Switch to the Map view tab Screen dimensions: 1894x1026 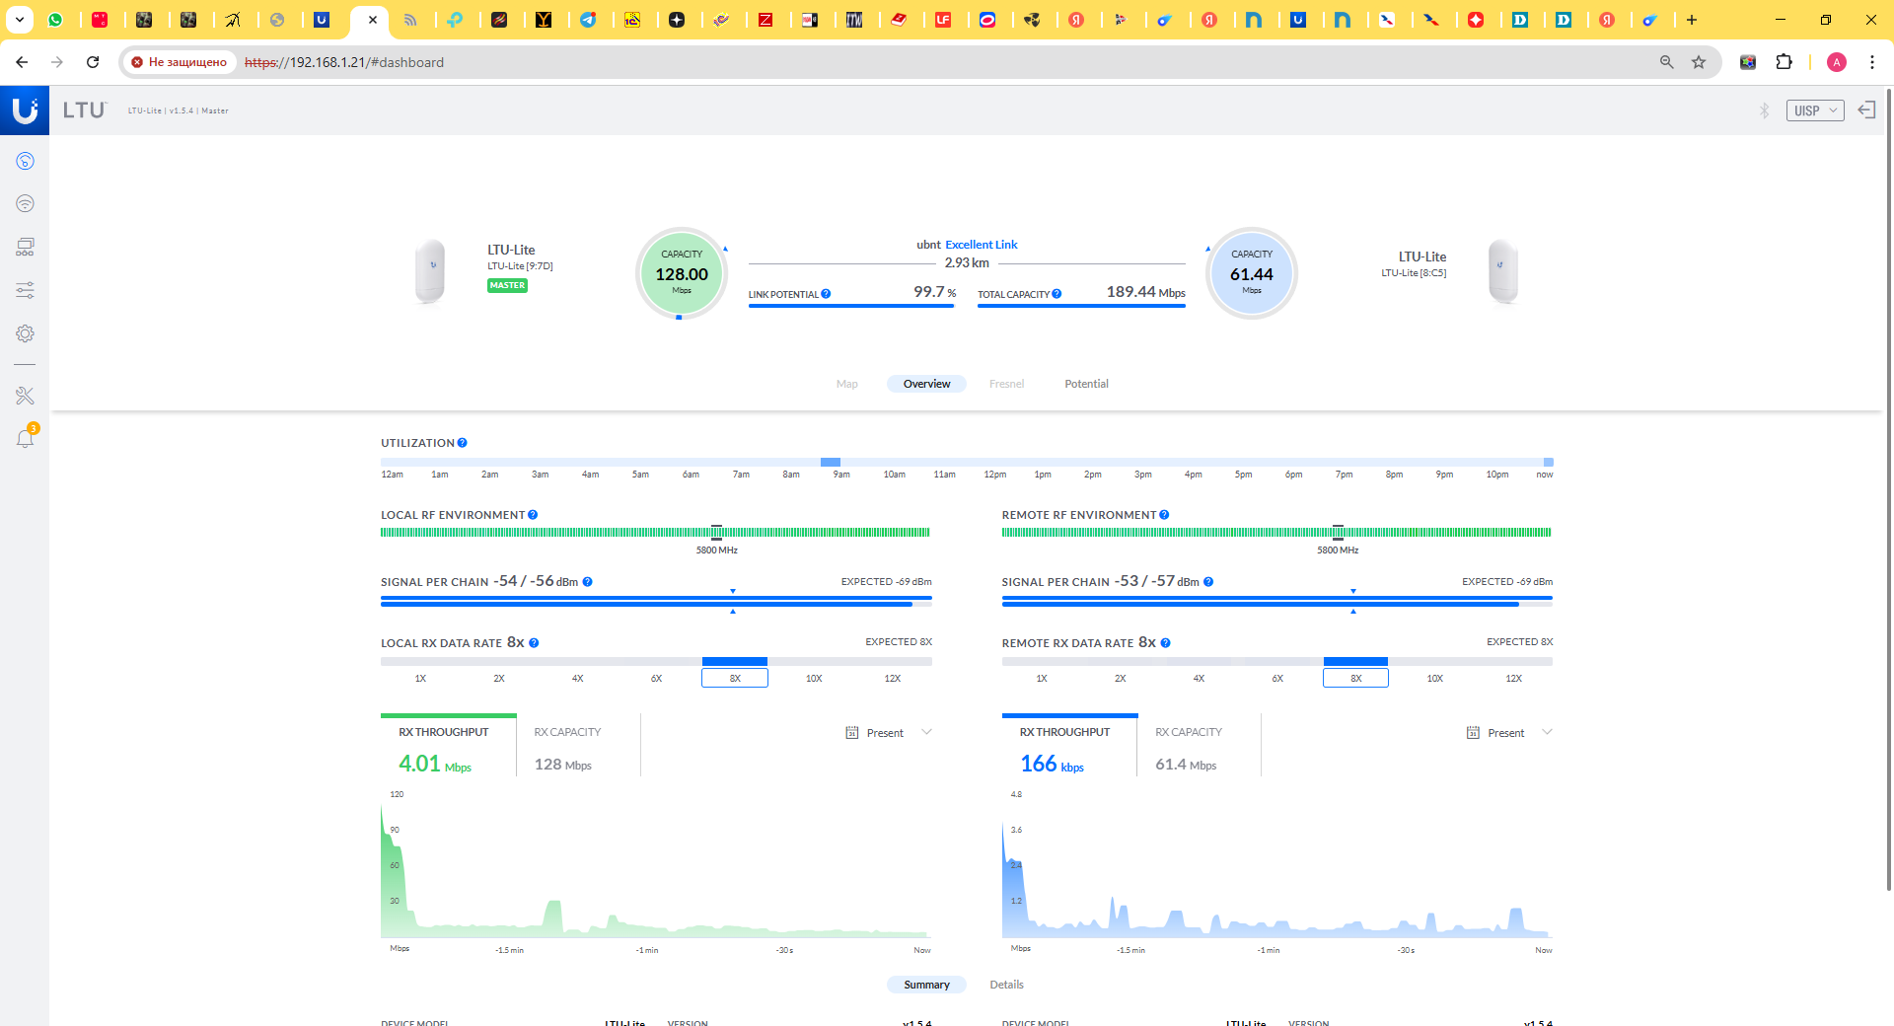point(847,384)
